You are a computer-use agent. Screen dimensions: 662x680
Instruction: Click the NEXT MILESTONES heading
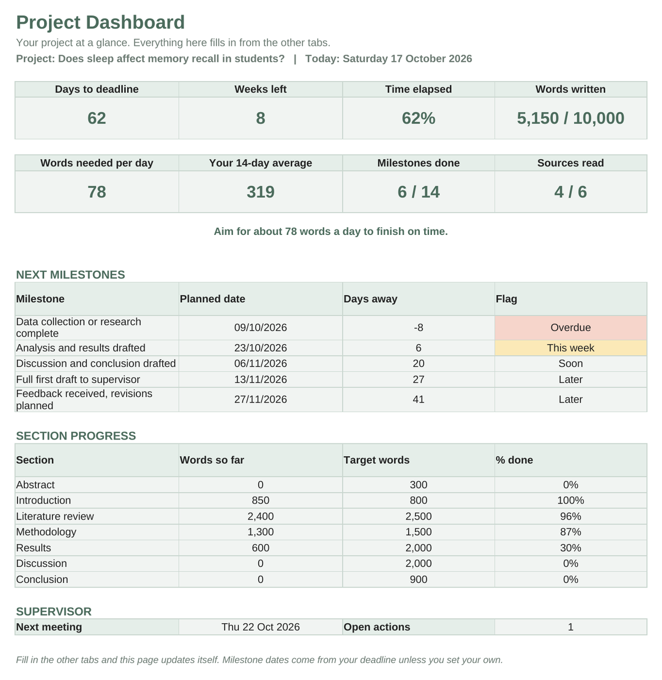[71, 275]
